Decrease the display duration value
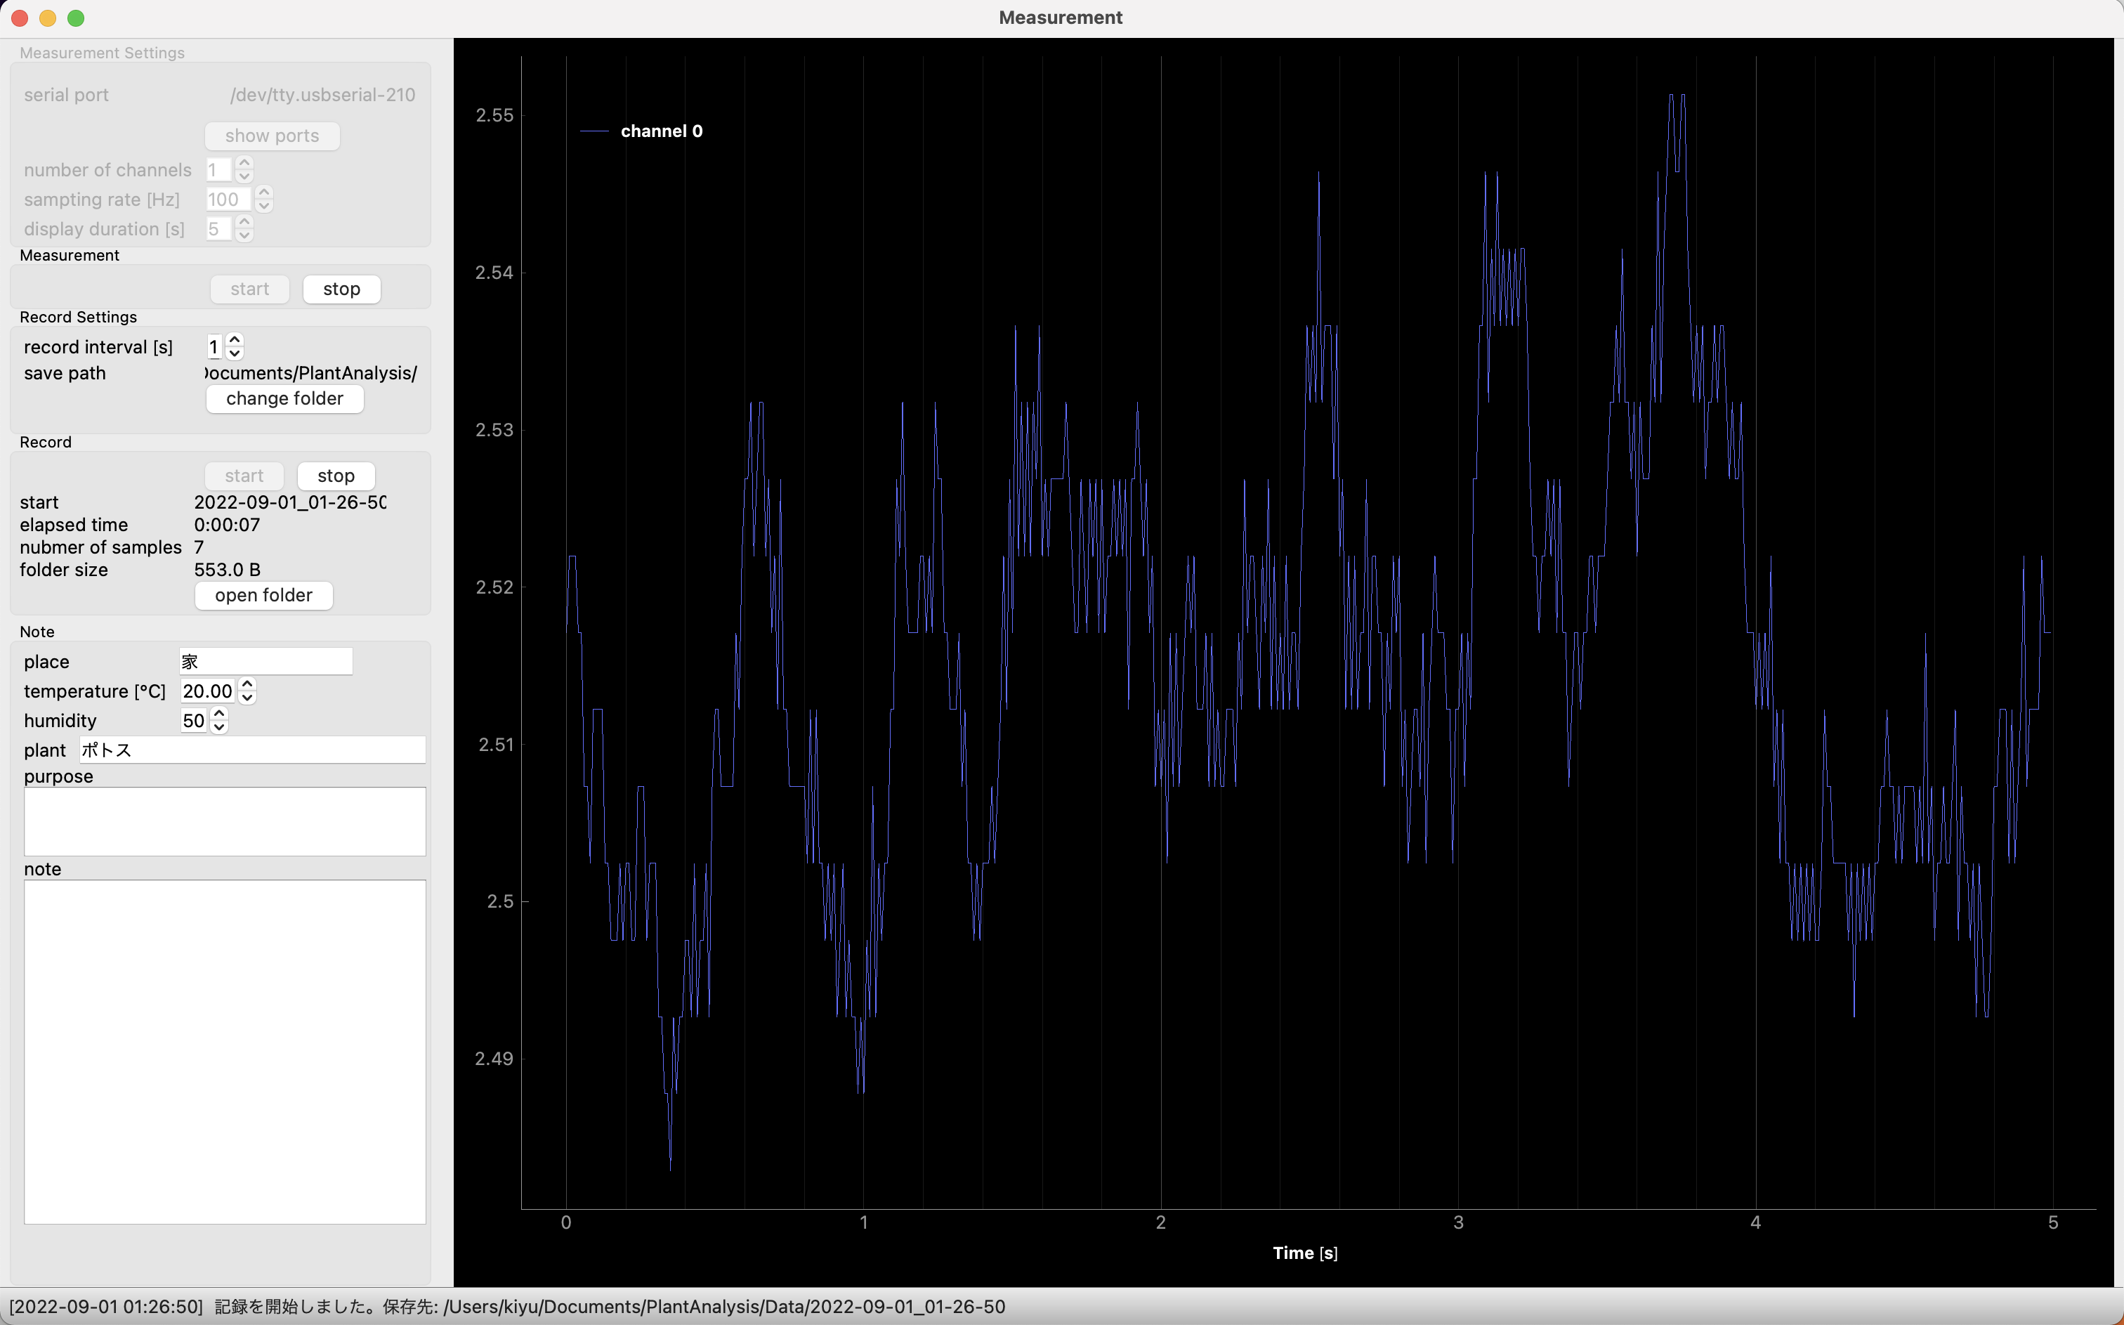Image resolution: width=2124 pixels, height=1325 pixels. [x=245, y=236]
